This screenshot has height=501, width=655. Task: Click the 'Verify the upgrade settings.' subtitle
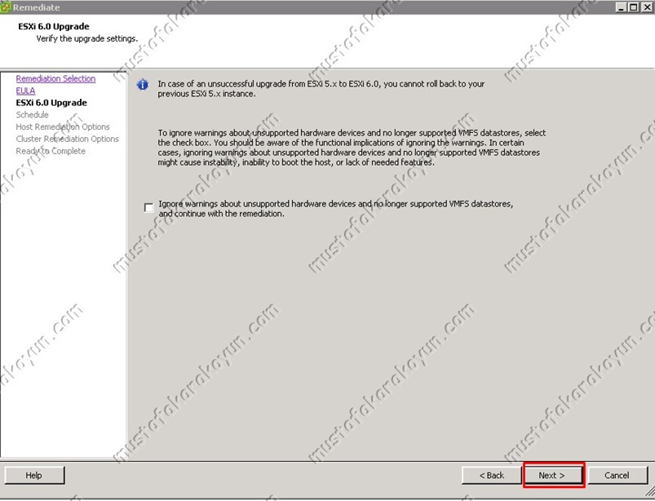click(87, 38)
